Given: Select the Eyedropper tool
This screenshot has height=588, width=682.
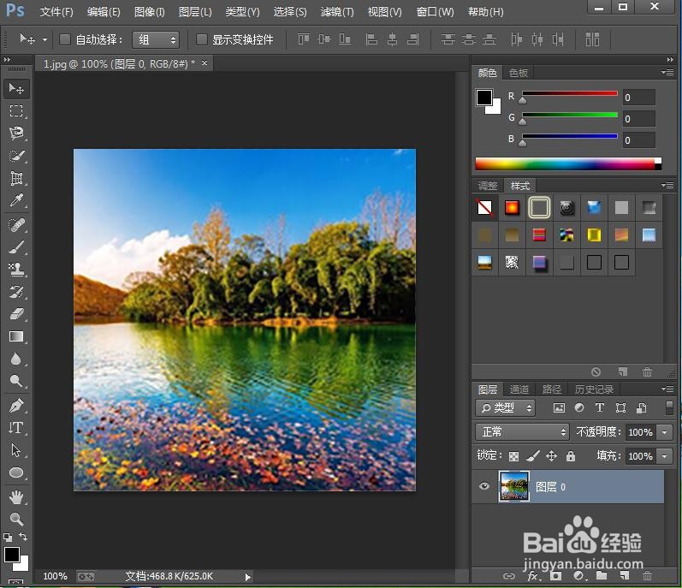Looking at the screenshot, I should point(16,200).
